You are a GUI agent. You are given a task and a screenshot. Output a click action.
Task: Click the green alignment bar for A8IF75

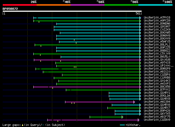106,117
